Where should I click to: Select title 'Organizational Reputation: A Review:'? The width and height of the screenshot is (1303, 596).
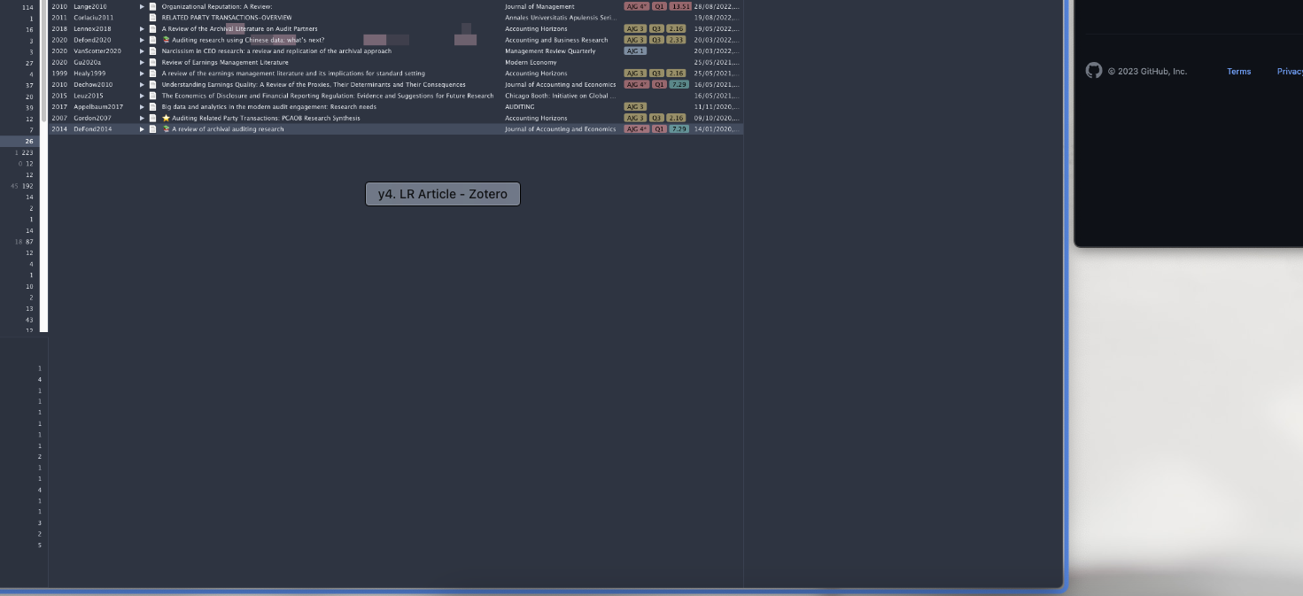point(217,6)
